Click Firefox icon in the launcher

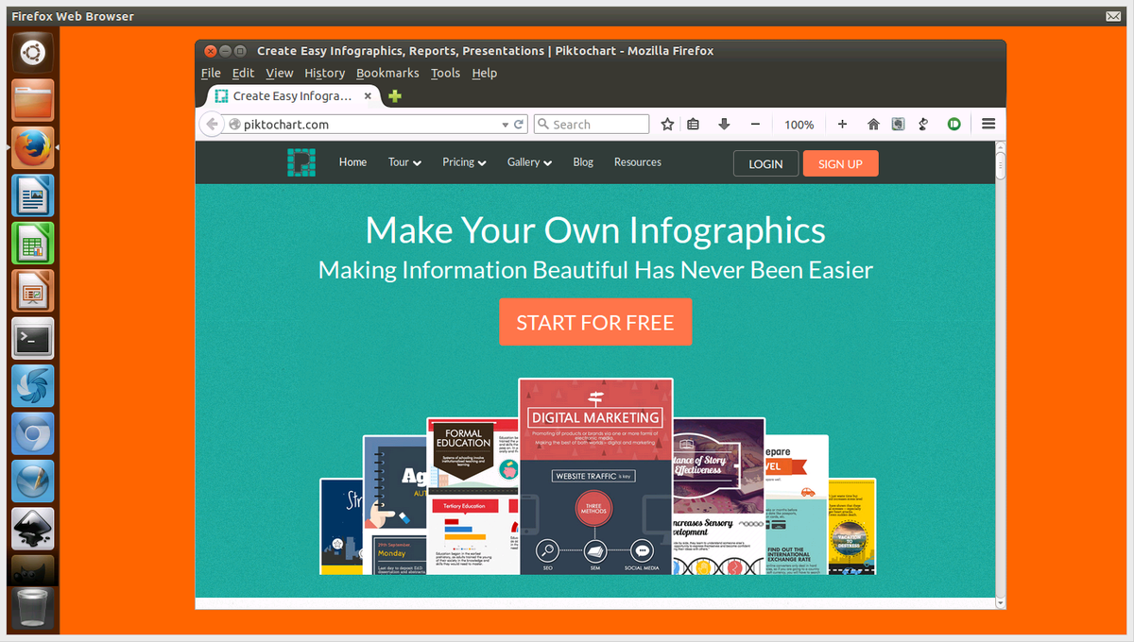[x=33, y=148]
